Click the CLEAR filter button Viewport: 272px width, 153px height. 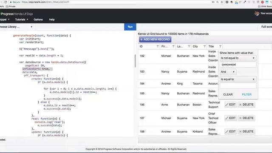228,94
